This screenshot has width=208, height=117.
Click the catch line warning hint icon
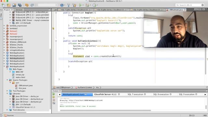tap(53, 28)
